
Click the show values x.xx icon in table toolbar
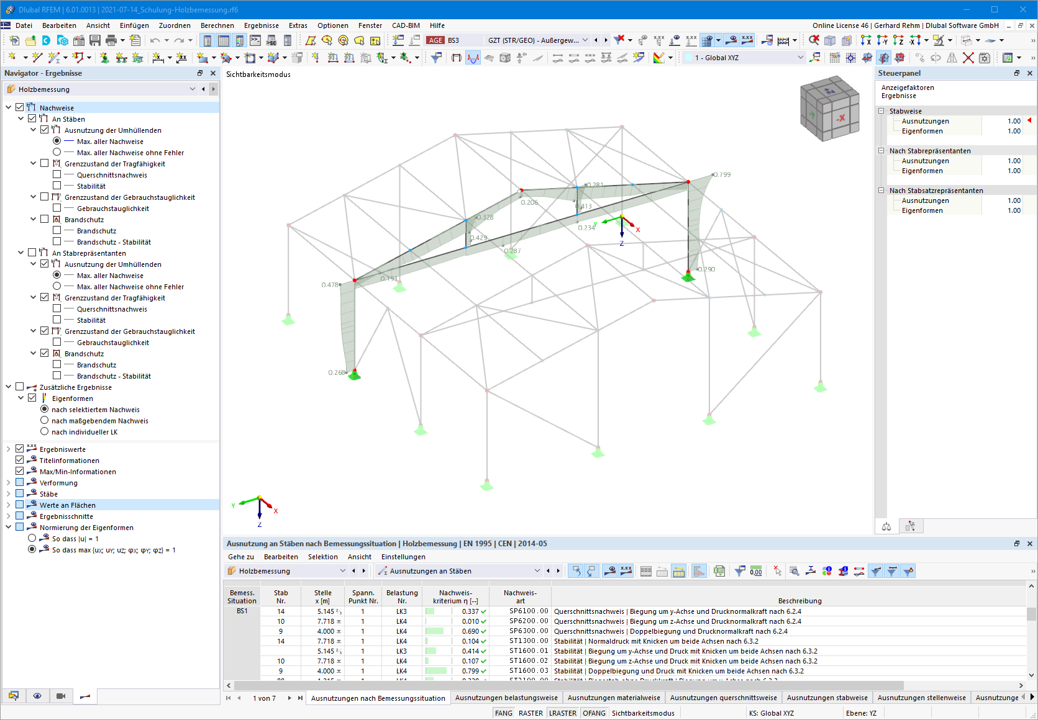(x=626, y=571)
